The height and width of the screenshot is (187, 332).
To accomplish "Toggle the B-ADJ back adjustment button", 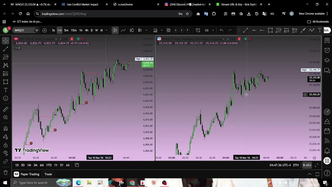I will [307, 165].
